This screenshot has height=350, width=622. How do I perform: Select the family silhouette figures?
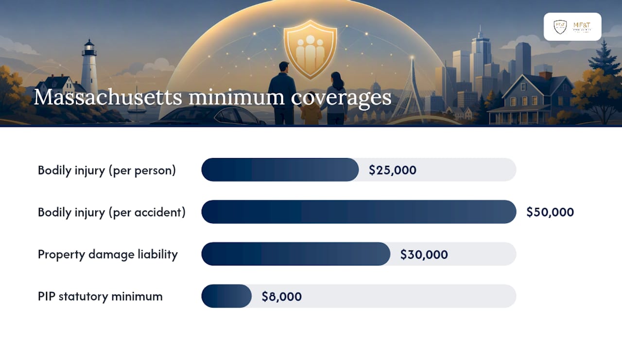(x=307, y=93)
